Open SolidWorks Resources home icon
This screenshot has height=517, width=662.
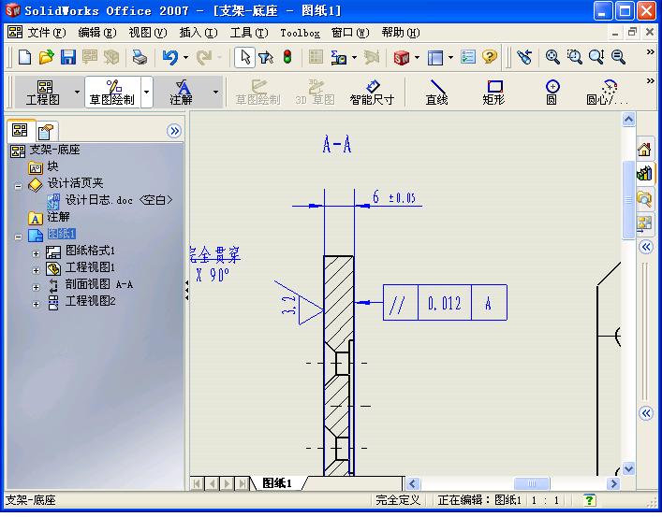645,150
